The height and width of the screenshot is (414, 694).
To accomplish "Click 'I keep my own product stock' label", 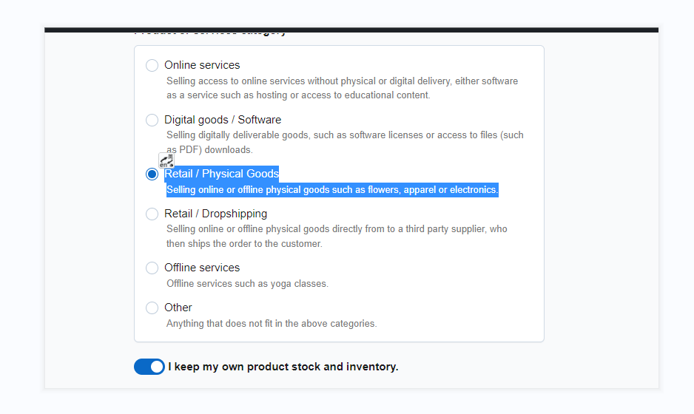I will click(x=283, y=367).
